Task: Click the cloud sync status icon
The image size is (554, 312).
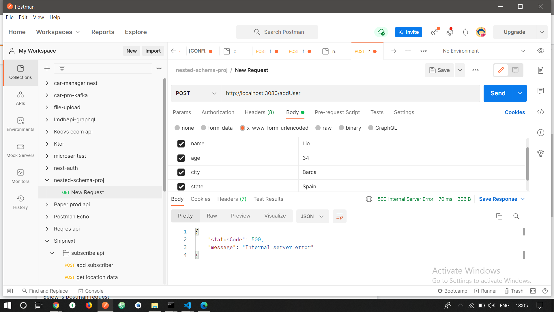Action: pyautogui.click(x=381, y=32)
